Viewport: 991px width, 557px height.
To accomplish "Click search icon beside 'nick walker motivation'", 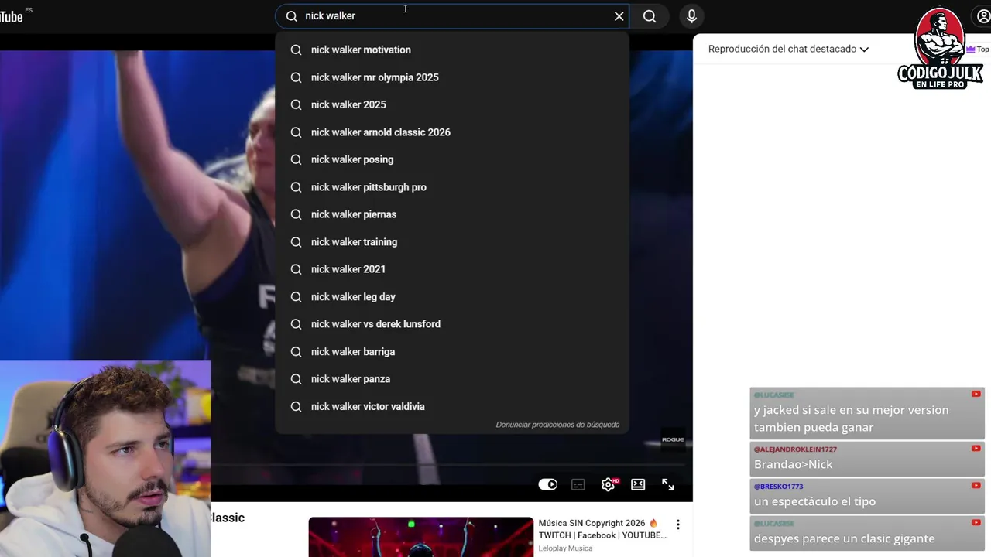I will click(x=296, y=50).
